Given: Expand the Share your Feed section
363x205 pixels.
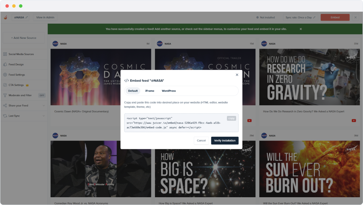Looking at the screenshot, I should point(43,106).
